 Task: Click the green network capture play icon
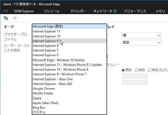pyautogui.click(x=115, y=11)
